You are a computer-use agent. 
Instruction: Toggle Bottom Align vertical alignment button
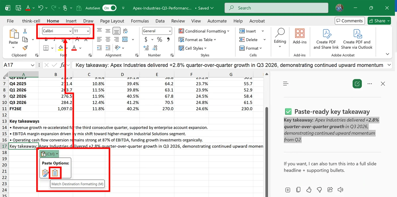116,31
